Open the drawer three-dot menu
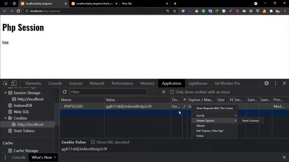This screenshot has width=289, height=162. click(5, 157)
